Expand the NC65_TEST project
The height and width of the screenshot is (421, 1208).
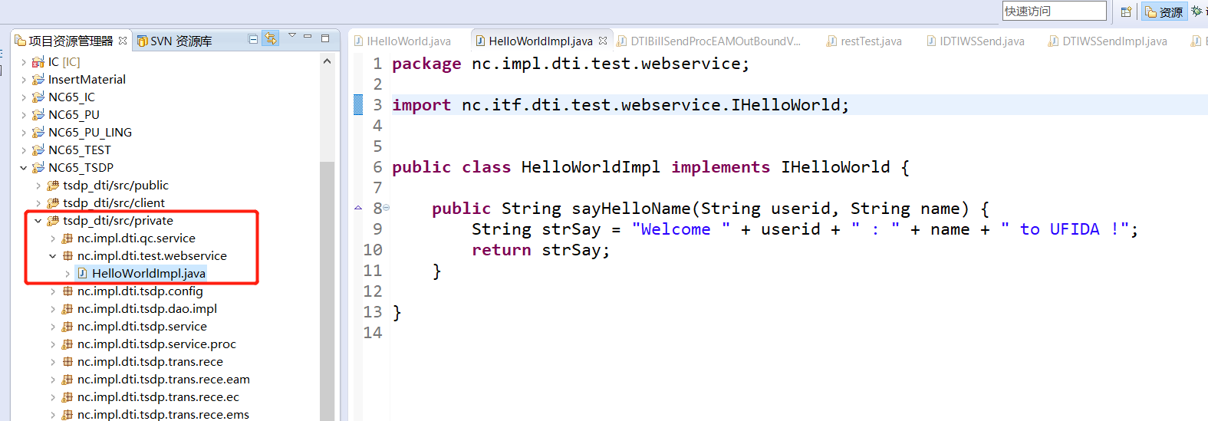(24, 150)
